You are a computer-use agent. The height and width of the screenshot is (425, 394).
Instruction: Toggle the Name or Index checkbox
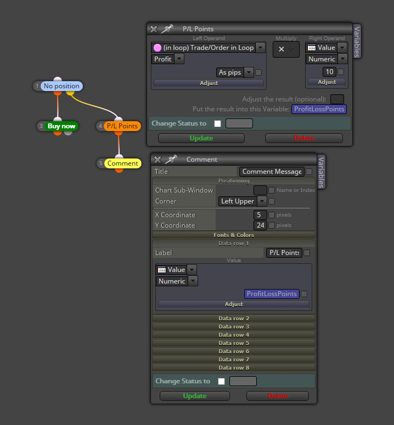click(272, 190)
